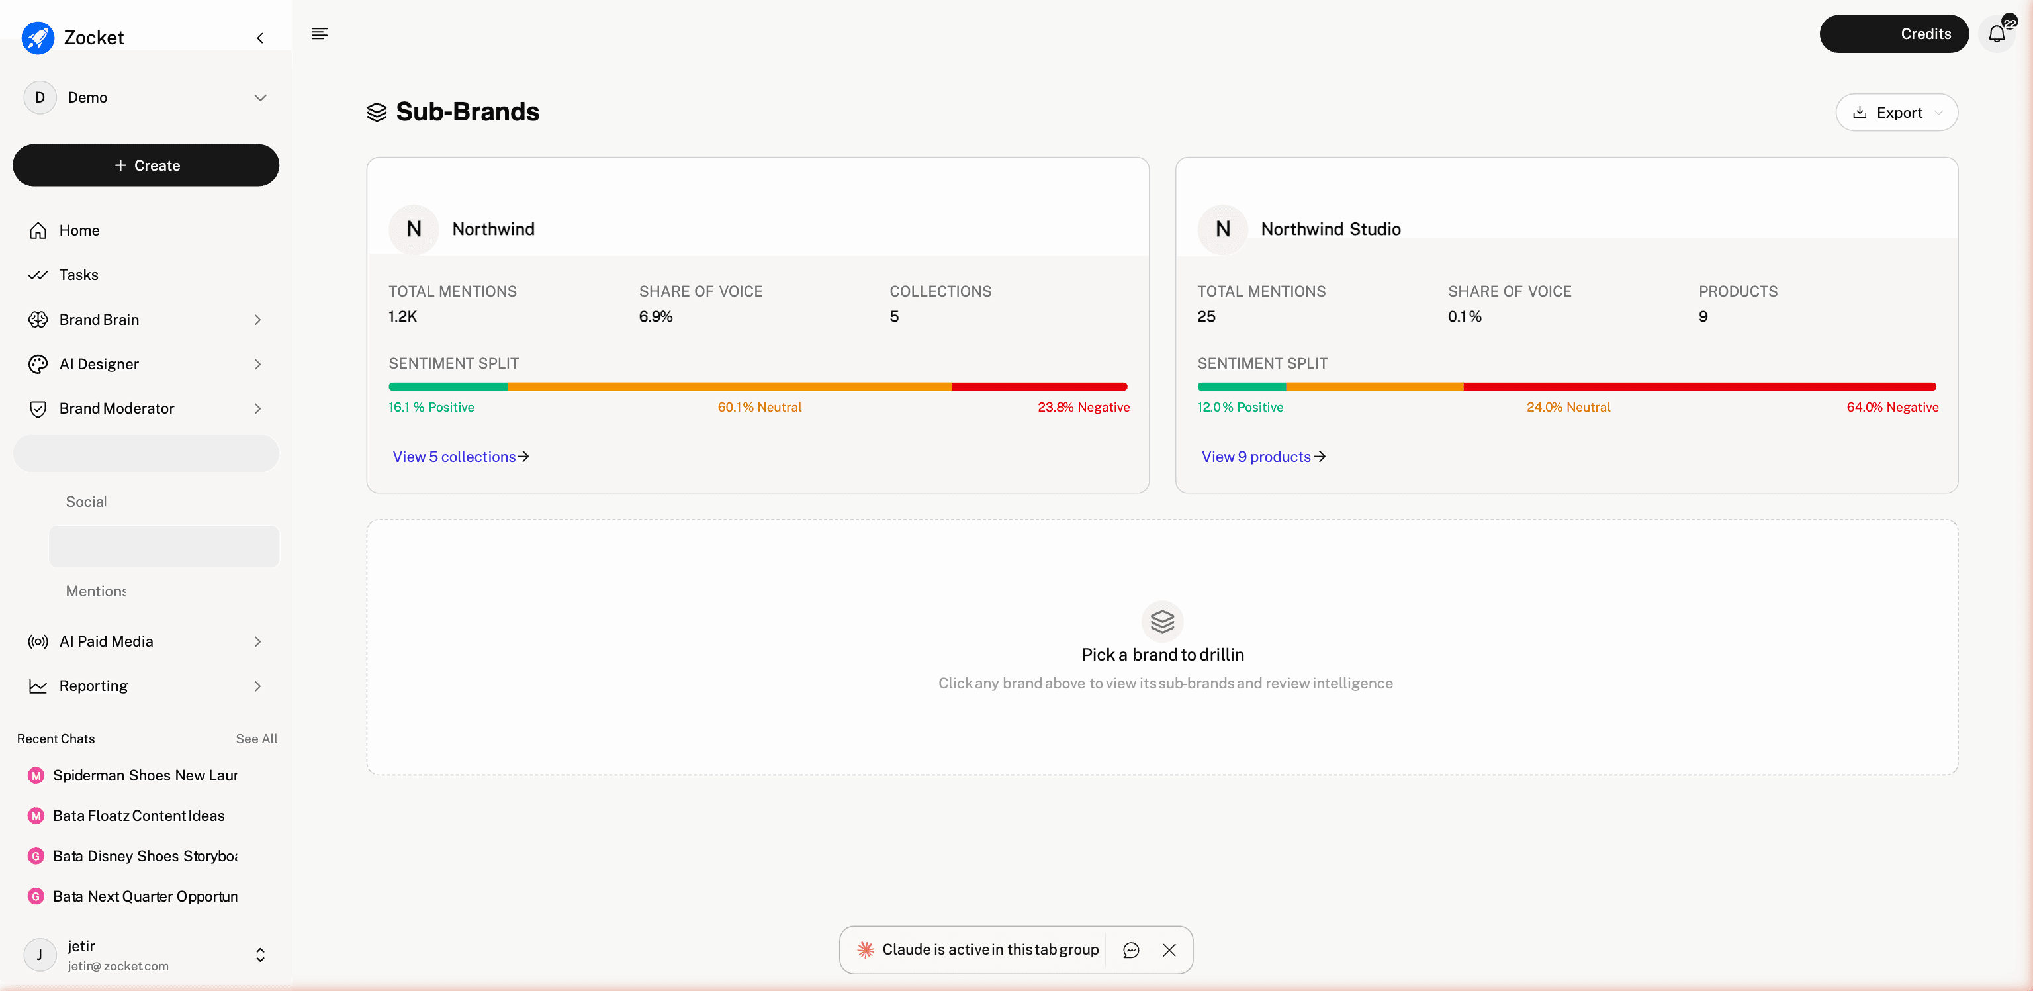The height and width of the screenshot is (991, 2033).
Task: Open AI Paid Media menu item
Action: [146, 641]
